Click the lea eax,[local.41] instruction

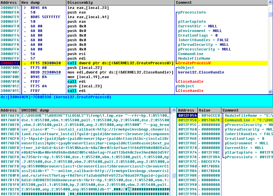[88, 17]
